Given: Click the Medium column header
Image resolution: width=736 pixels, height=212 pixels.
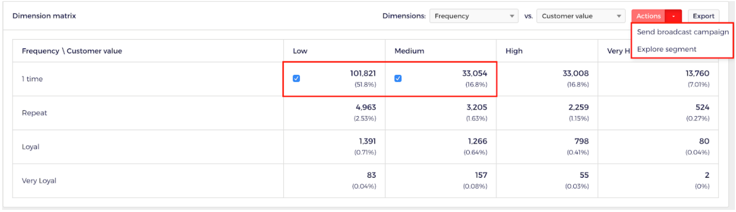Looking at the screenshot, I should click(409, 51).
